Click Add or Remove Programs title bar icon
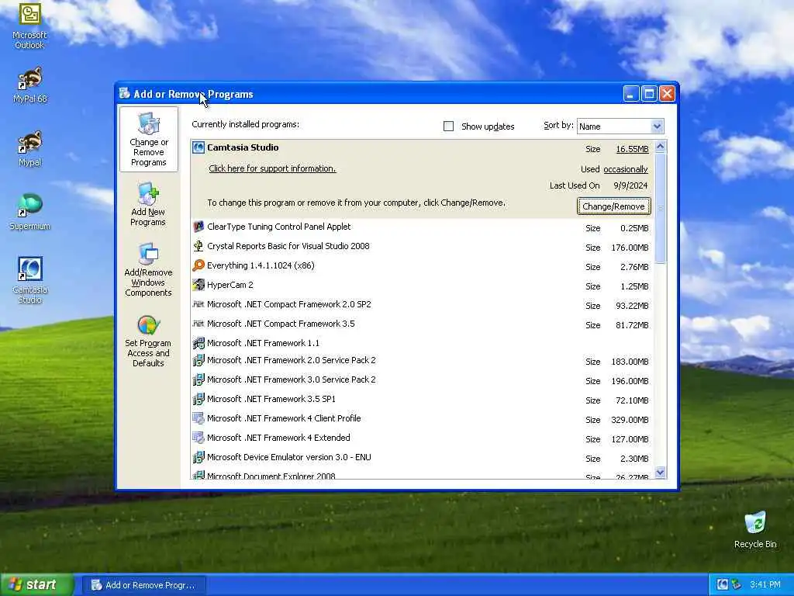794x596 pixels. tap(125, 93)
